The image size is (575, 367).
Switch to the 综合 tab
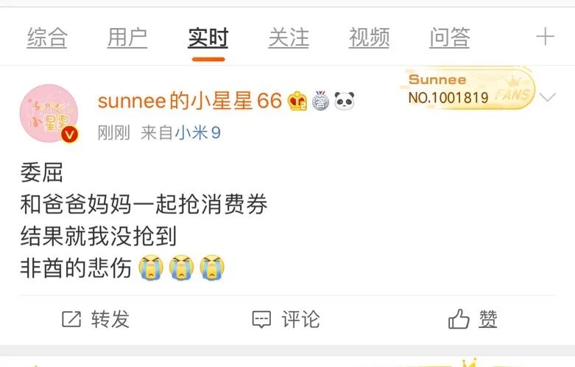(47, 38)
